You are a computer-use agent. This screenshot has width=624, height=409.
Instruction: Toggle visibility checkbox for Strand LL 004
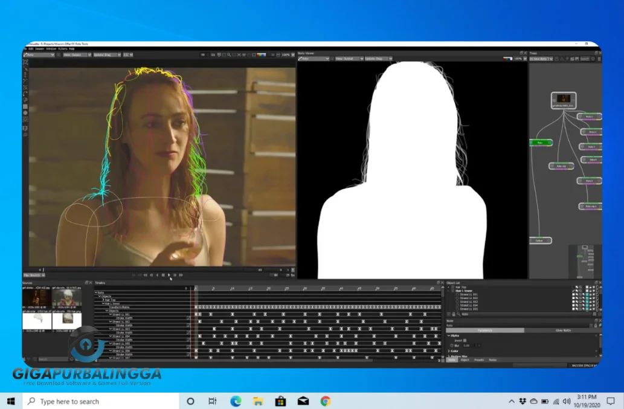click(x=573, y=305)
